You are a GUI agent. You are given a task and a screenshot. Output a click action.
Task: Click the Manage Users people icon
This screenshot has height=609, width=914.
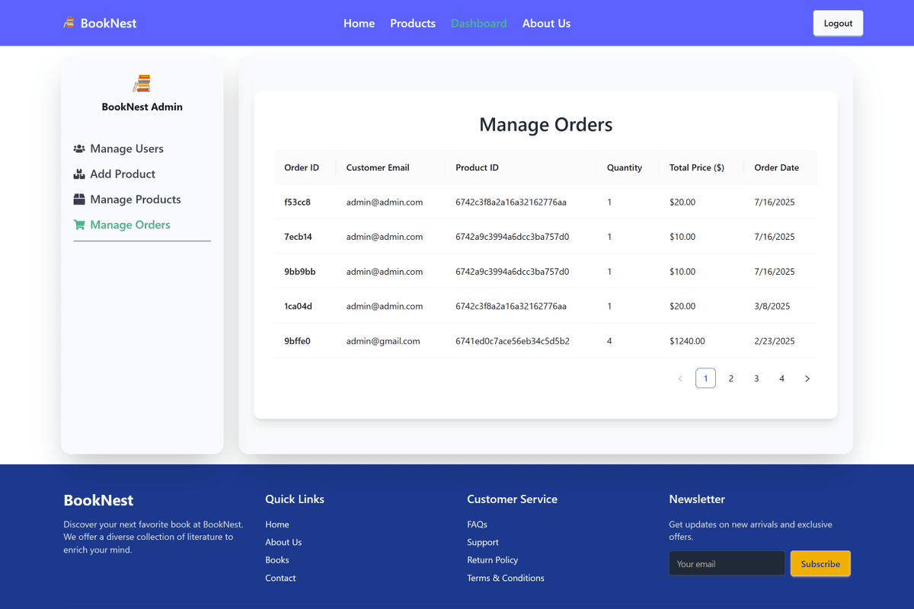(x=79, y=148)
